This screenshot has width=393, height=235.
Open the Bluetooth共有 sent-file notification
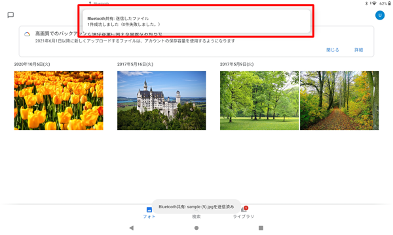pos(196,22)
